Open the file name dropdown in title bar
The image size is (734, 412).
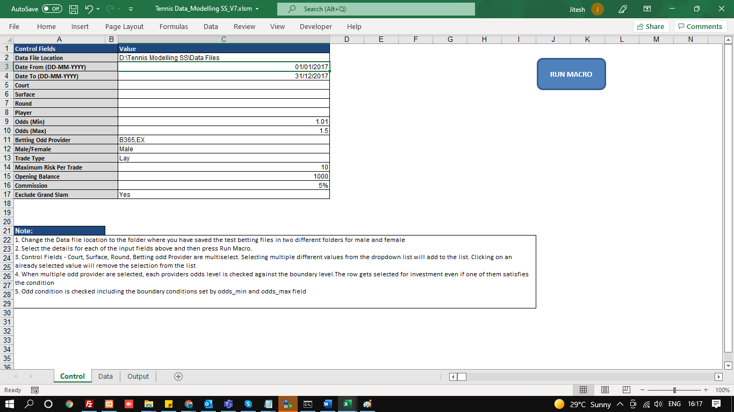click(257, 9)
